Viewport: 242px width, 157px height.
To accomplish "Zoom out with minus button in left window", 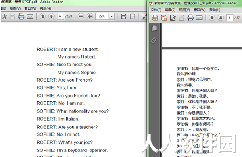I will coord(81,16).
